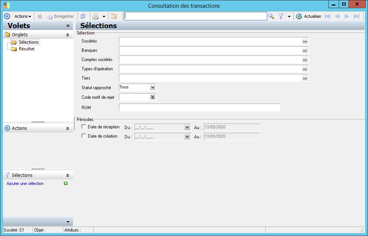Click the Date de réception Au field
Viewport: 368px width, 236px height.
point(232,127)
